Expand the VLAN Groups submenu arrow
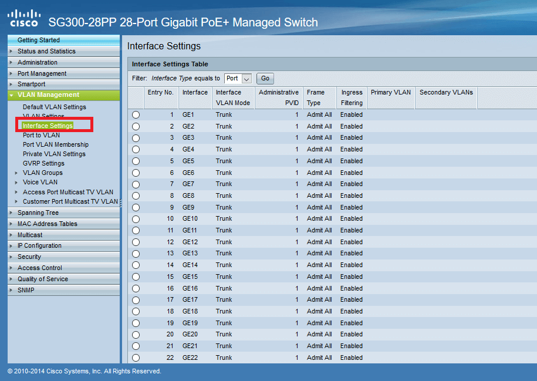Screen dimensions: 537x381 (x=16, y=173)
